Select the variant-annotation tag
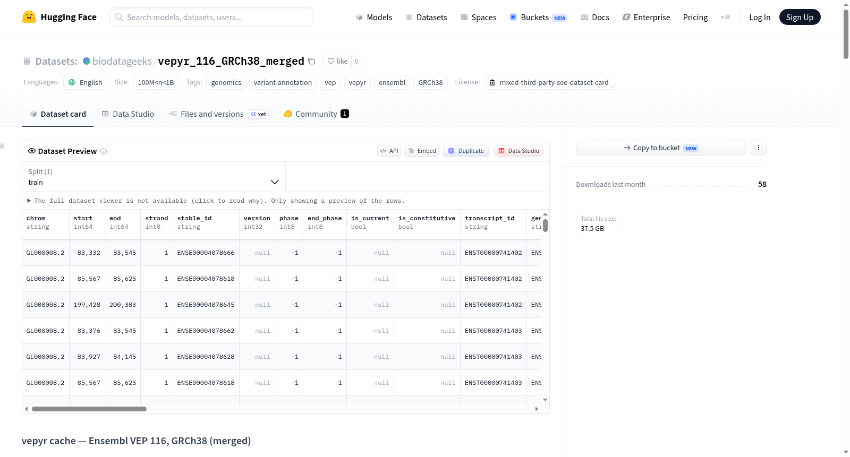The height and width of the screenshot is (457, 850). point(283,82)
